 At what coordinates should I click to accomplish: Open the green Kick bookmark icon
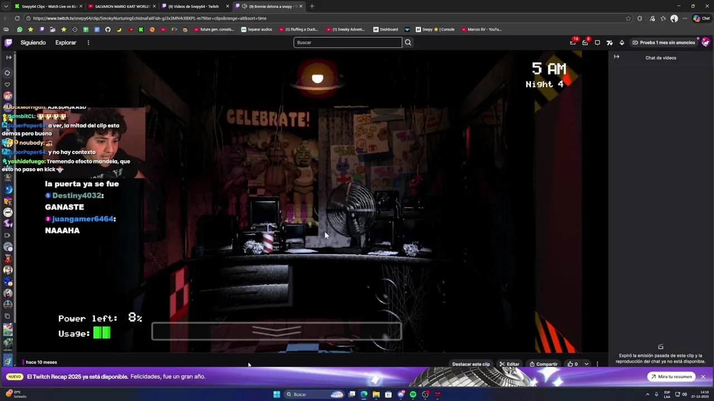[x=141, y=30]
